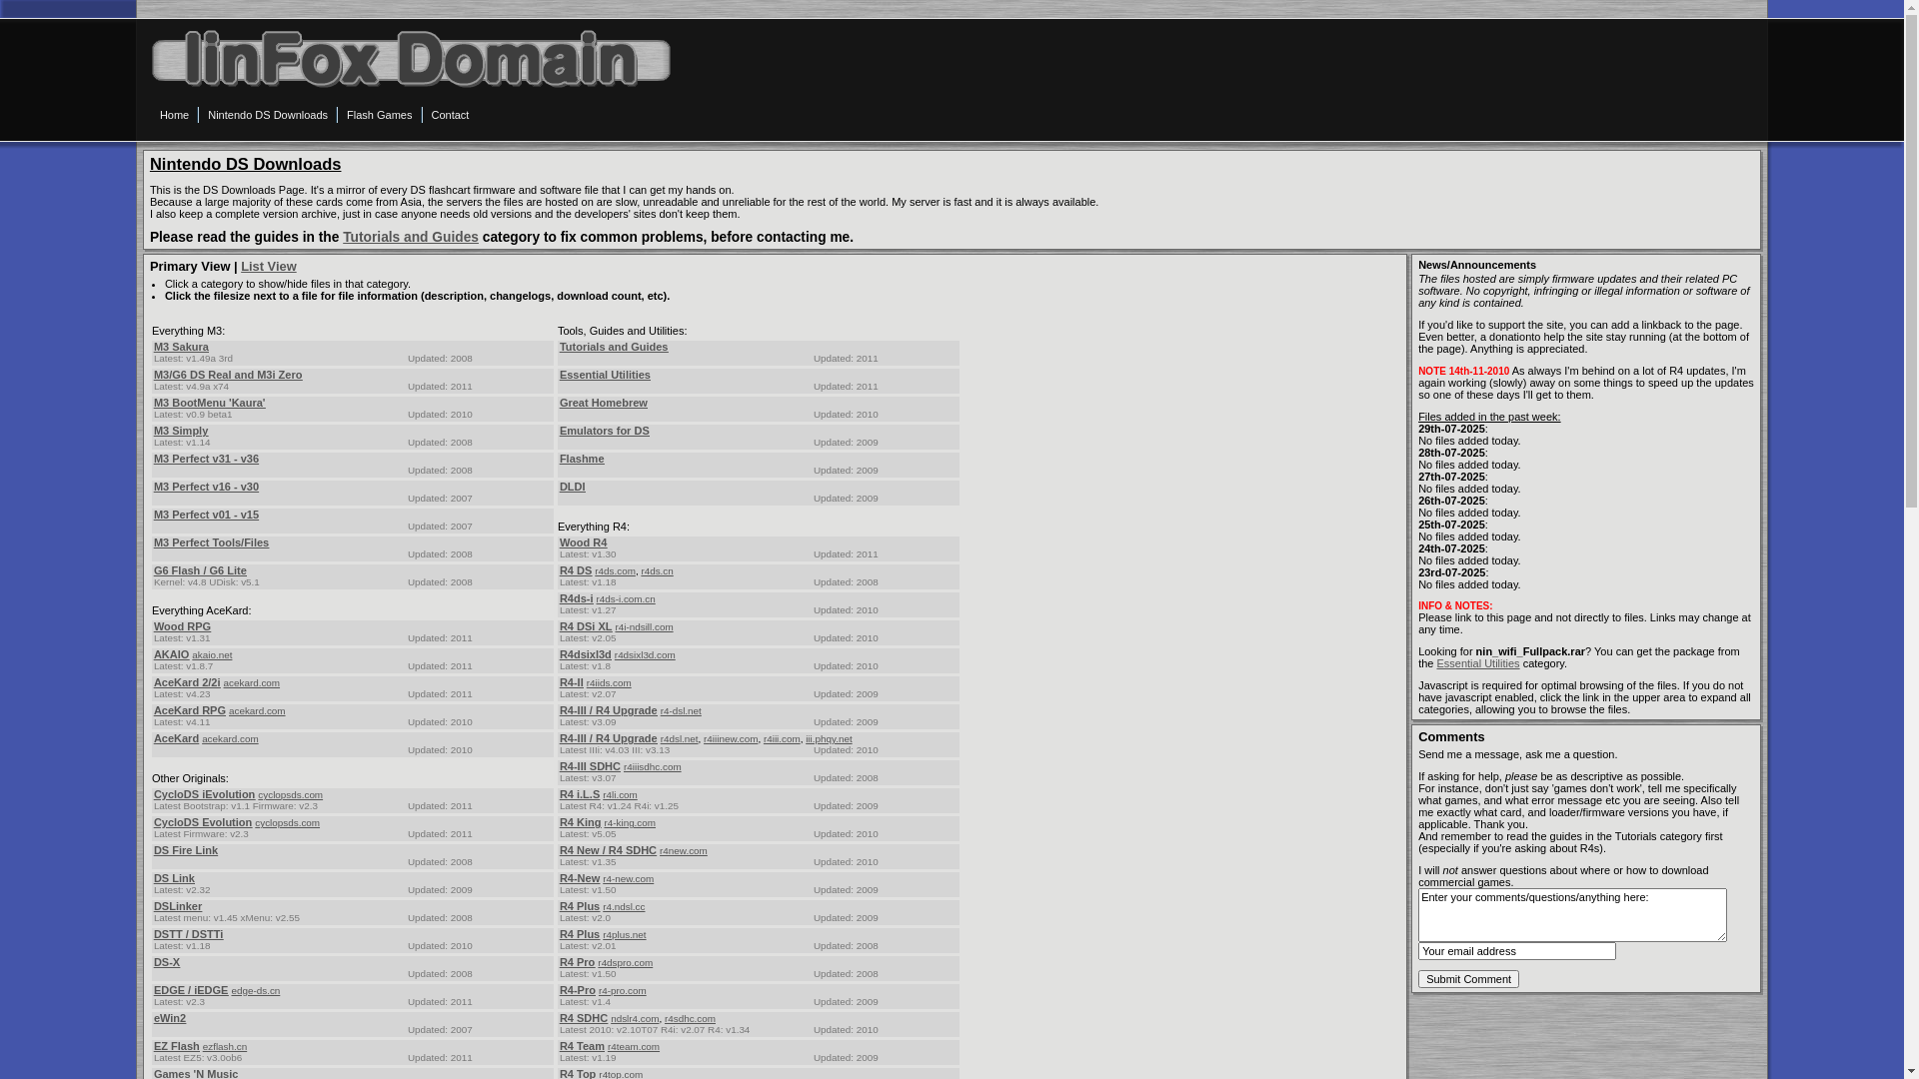Open Essential Utilities category in Tools list

605,375
